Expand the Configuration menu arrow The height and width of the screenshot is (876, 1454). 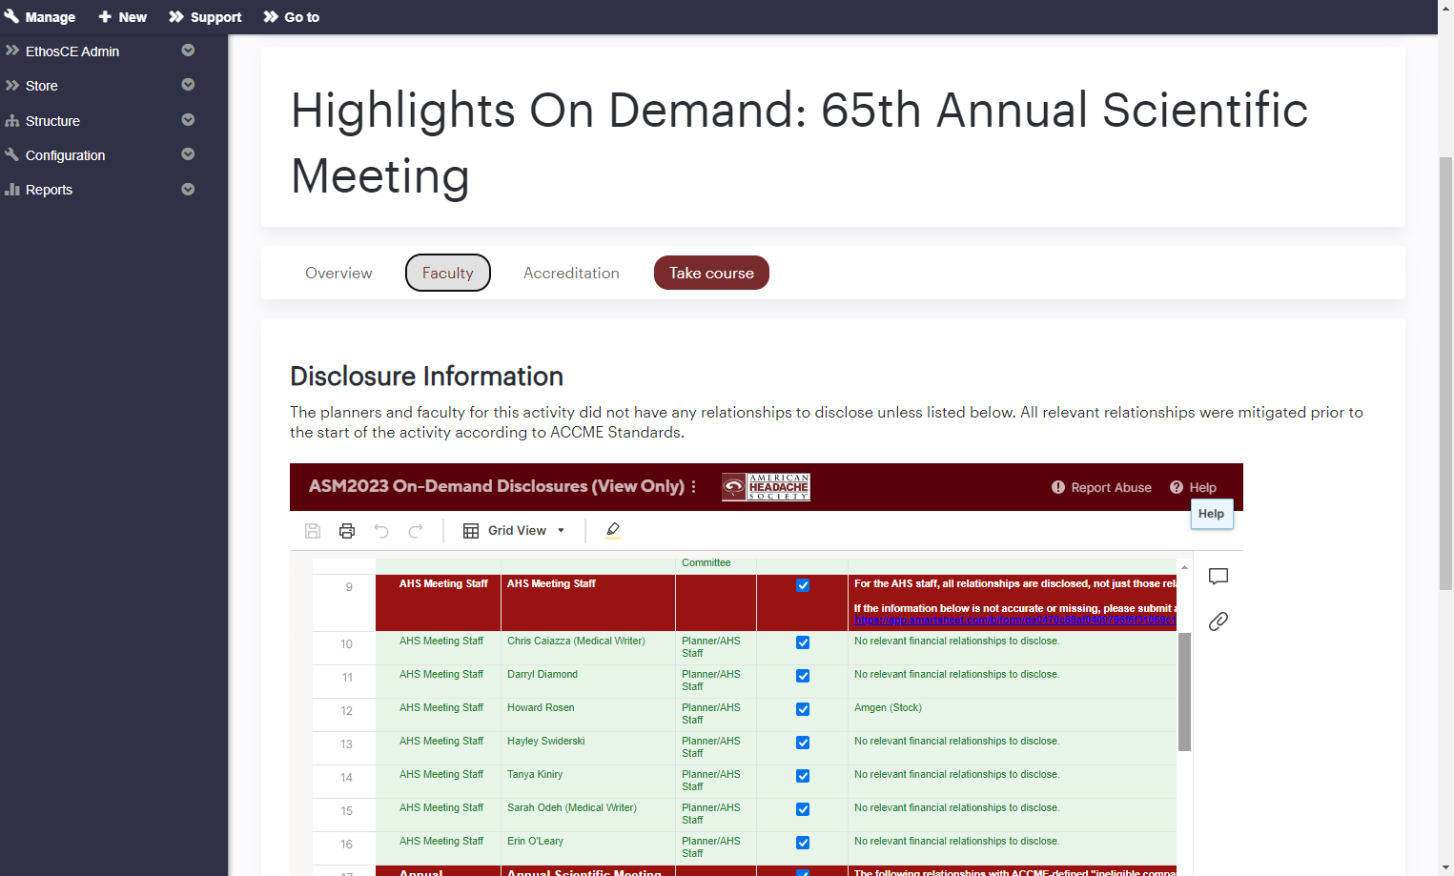(188, 154)
